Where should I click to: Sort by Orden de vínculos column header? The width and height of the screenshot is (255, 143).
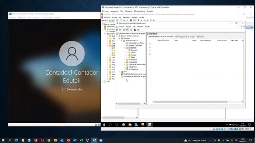pyautogui.click(x=163, y=41)
